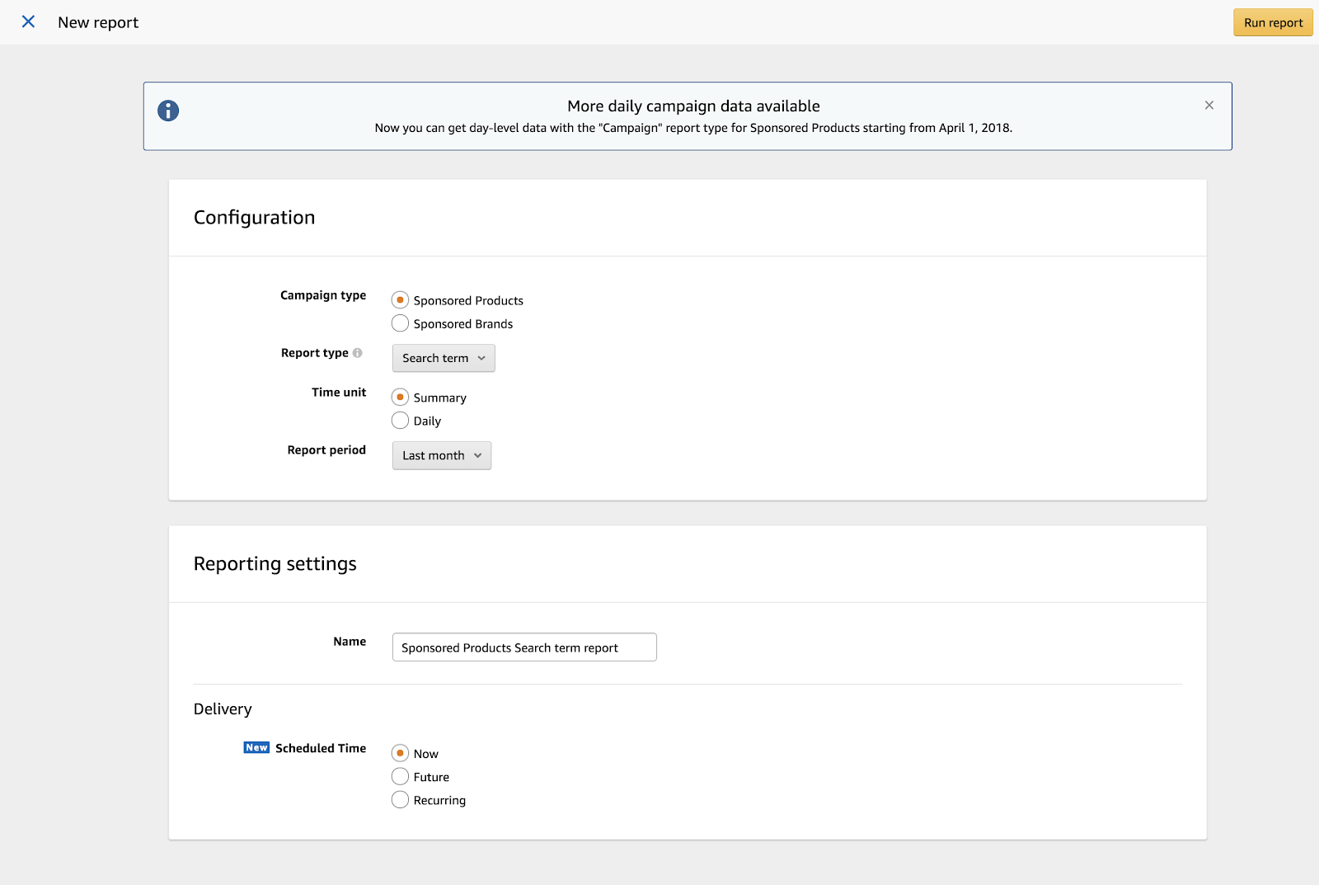
Task: Set delivery schedule to Recurring
Action: 400,800
